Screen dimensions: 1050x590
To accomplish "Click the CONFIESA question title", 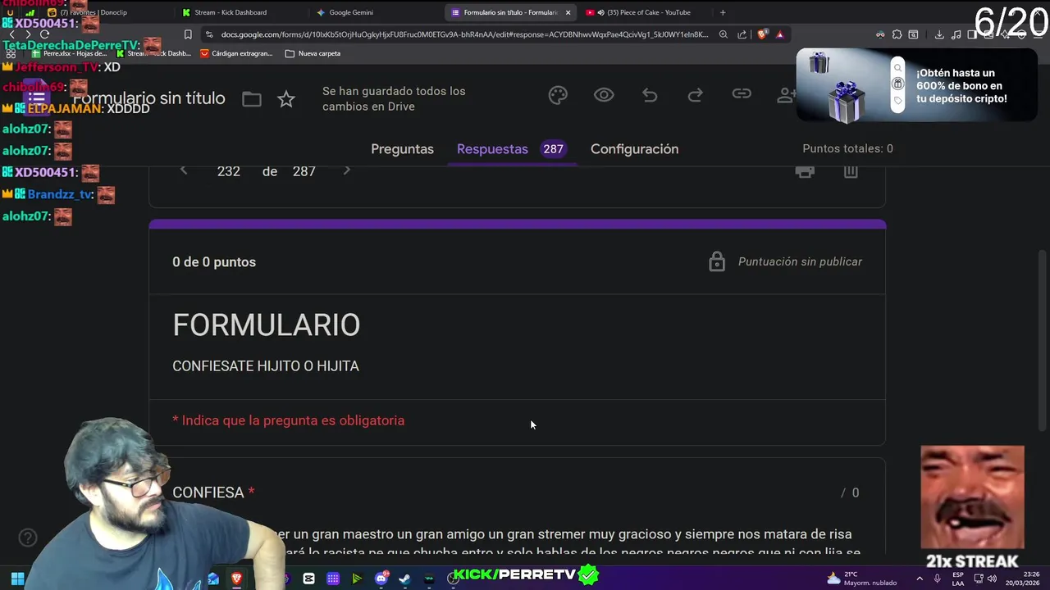I will tap(208, 492).
